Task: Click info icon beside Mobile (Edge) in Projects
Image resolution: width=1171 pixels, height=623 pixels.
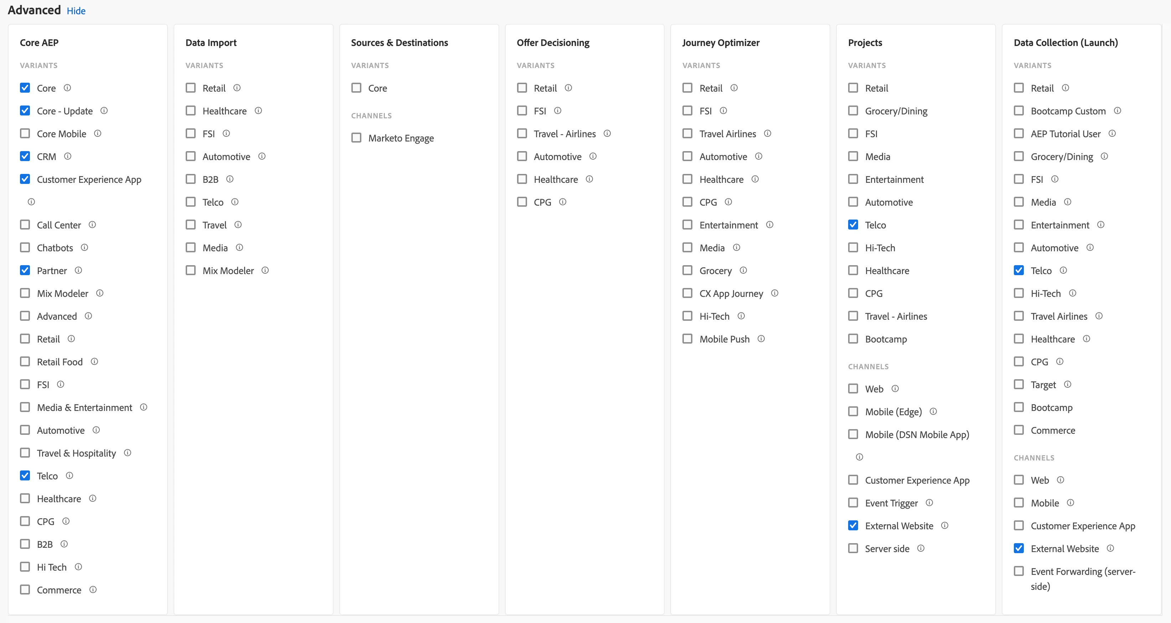Action: (934, 411)
